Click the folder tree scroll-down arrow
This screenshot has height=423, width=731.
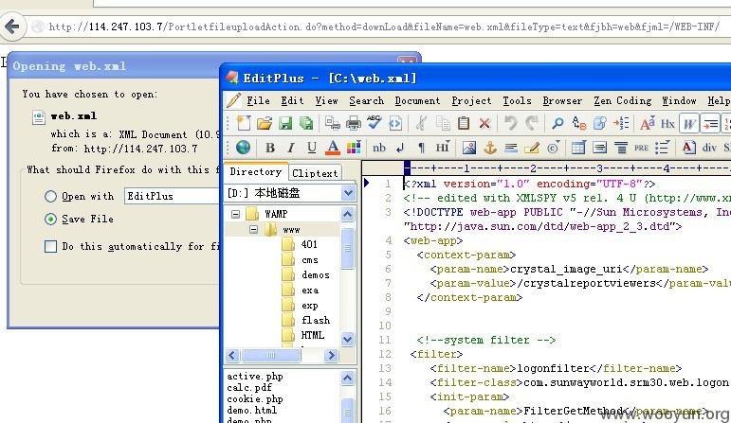click(347, 339)
